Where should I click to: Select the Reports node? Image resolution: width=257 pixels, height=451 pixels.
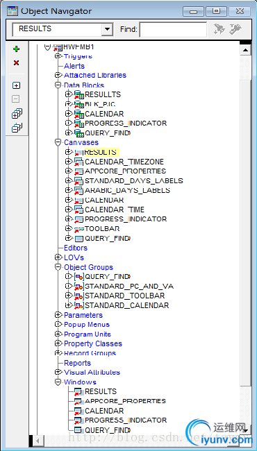pyautogui.click(x=77, y=363)
